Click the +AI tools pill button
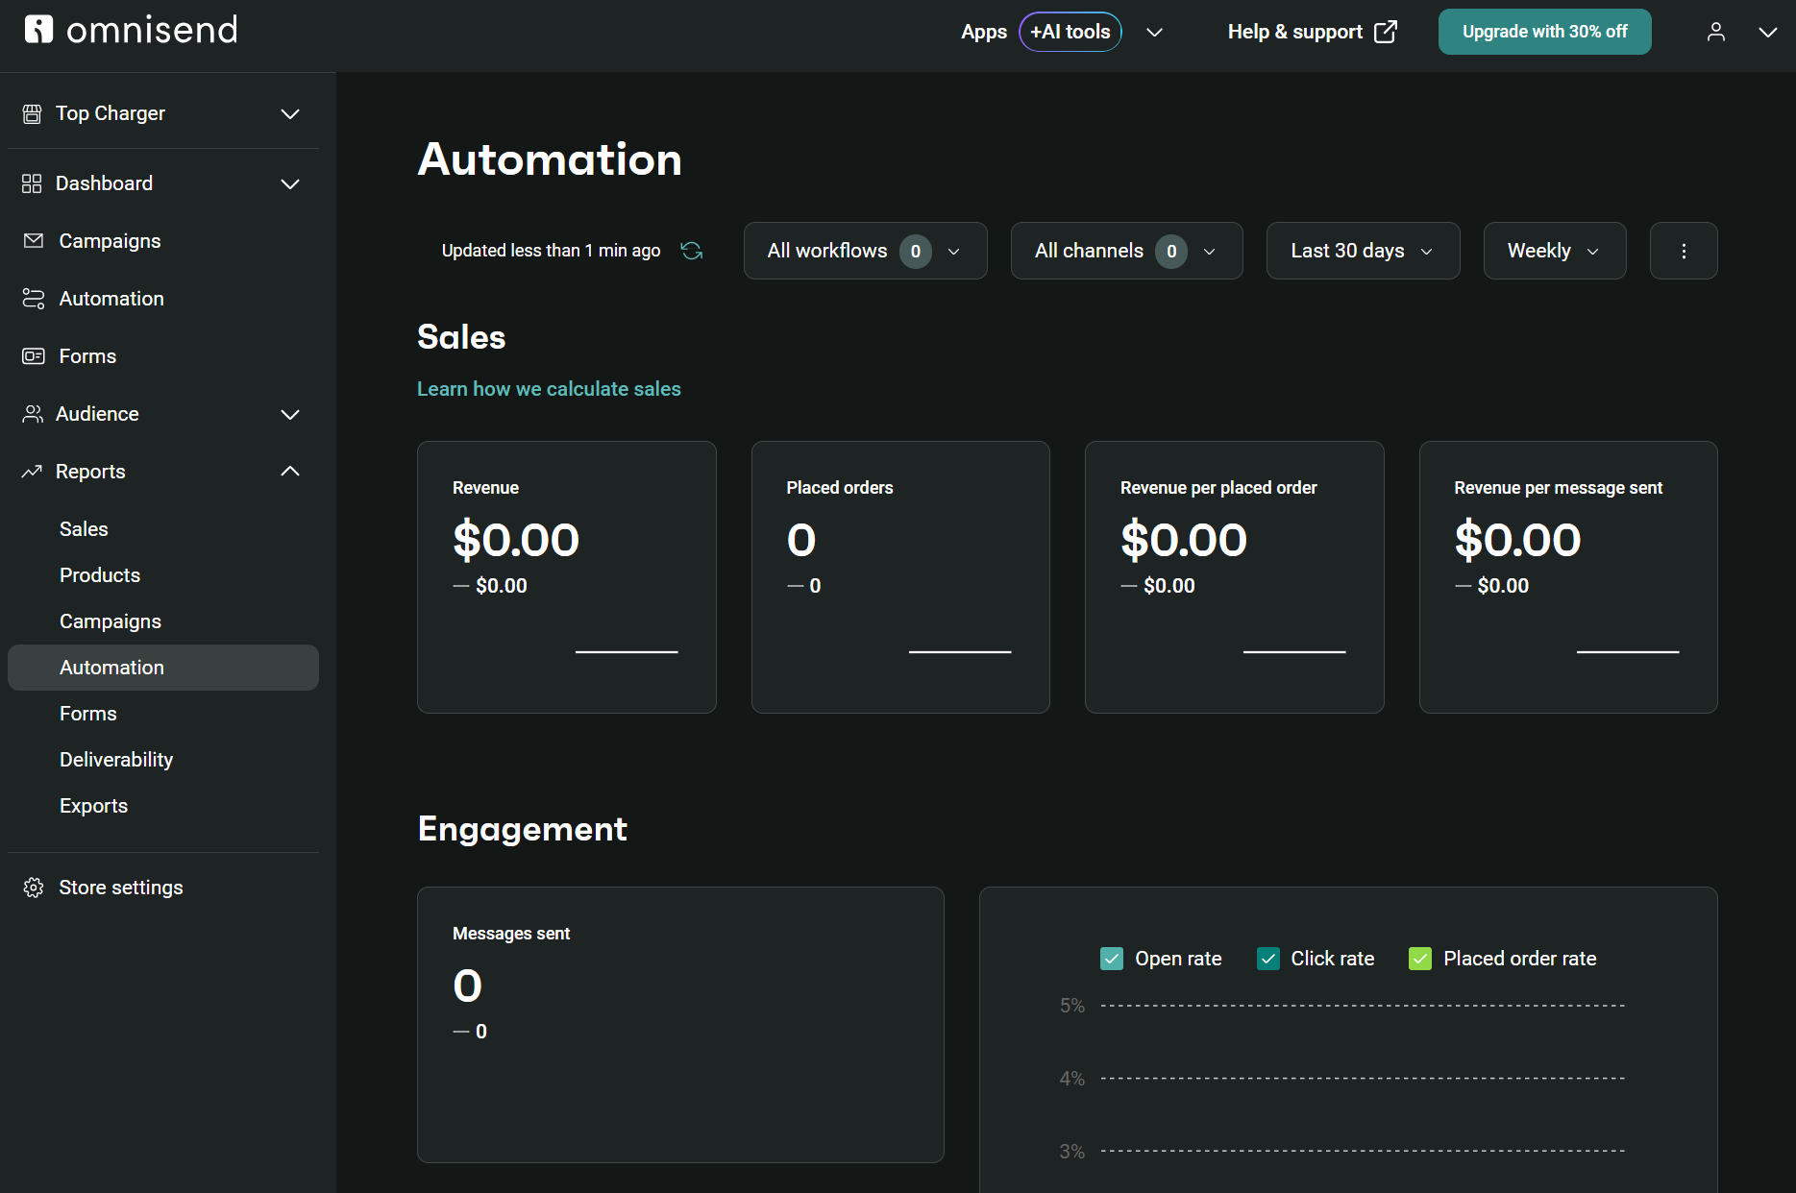The width and height of the screenshot is (1796, 1193). click(1070, 32)
